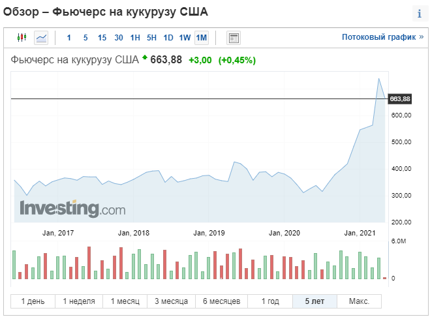The width and height of the screenshot is (430, 317).
Task: Set chart interval to 15 minutes
Action: click(102, 38)
